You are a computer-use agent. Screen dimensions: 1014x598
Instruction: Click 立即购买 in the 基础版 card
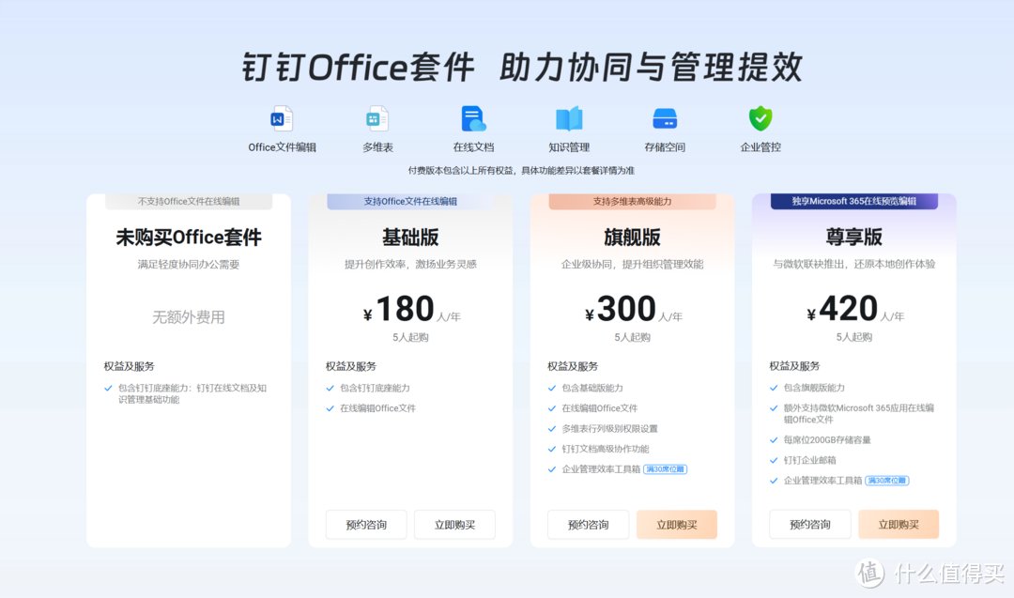point(455,525)
